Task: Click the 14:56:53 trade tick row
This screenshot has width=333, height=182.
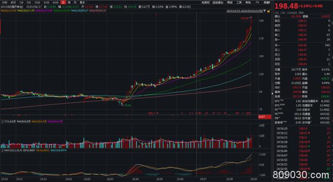Action: (x=303, y=164)
